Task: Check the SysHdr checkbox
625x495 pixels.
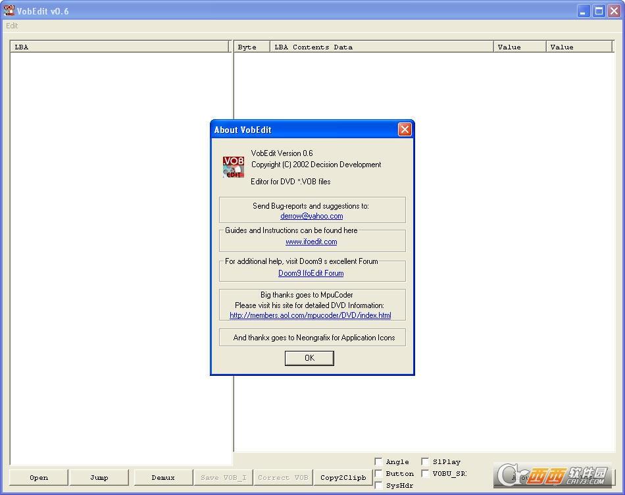Action: (x=379, y=485)
